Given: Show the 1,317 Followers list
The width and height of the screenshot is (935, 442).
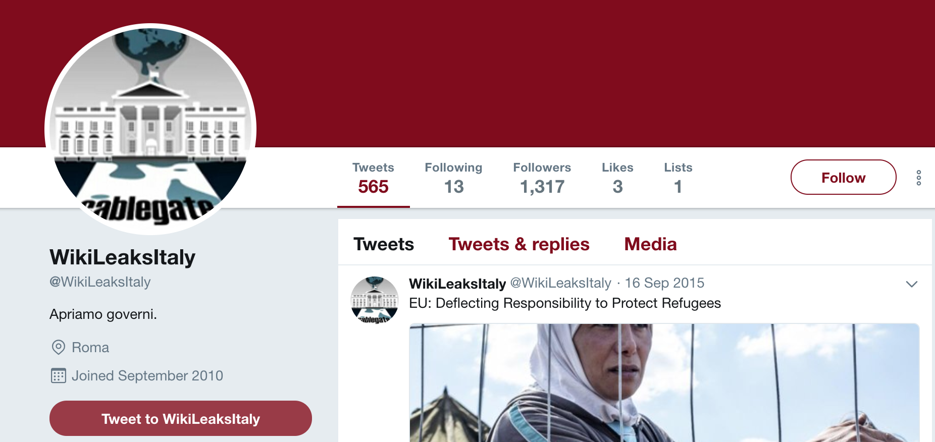Looking at the screenshot, I should click(542, 178).
